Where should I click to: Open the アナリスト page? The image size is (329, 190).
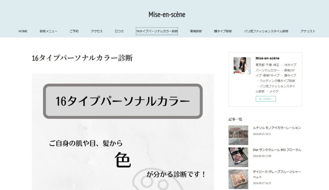(x=308, y=31)
